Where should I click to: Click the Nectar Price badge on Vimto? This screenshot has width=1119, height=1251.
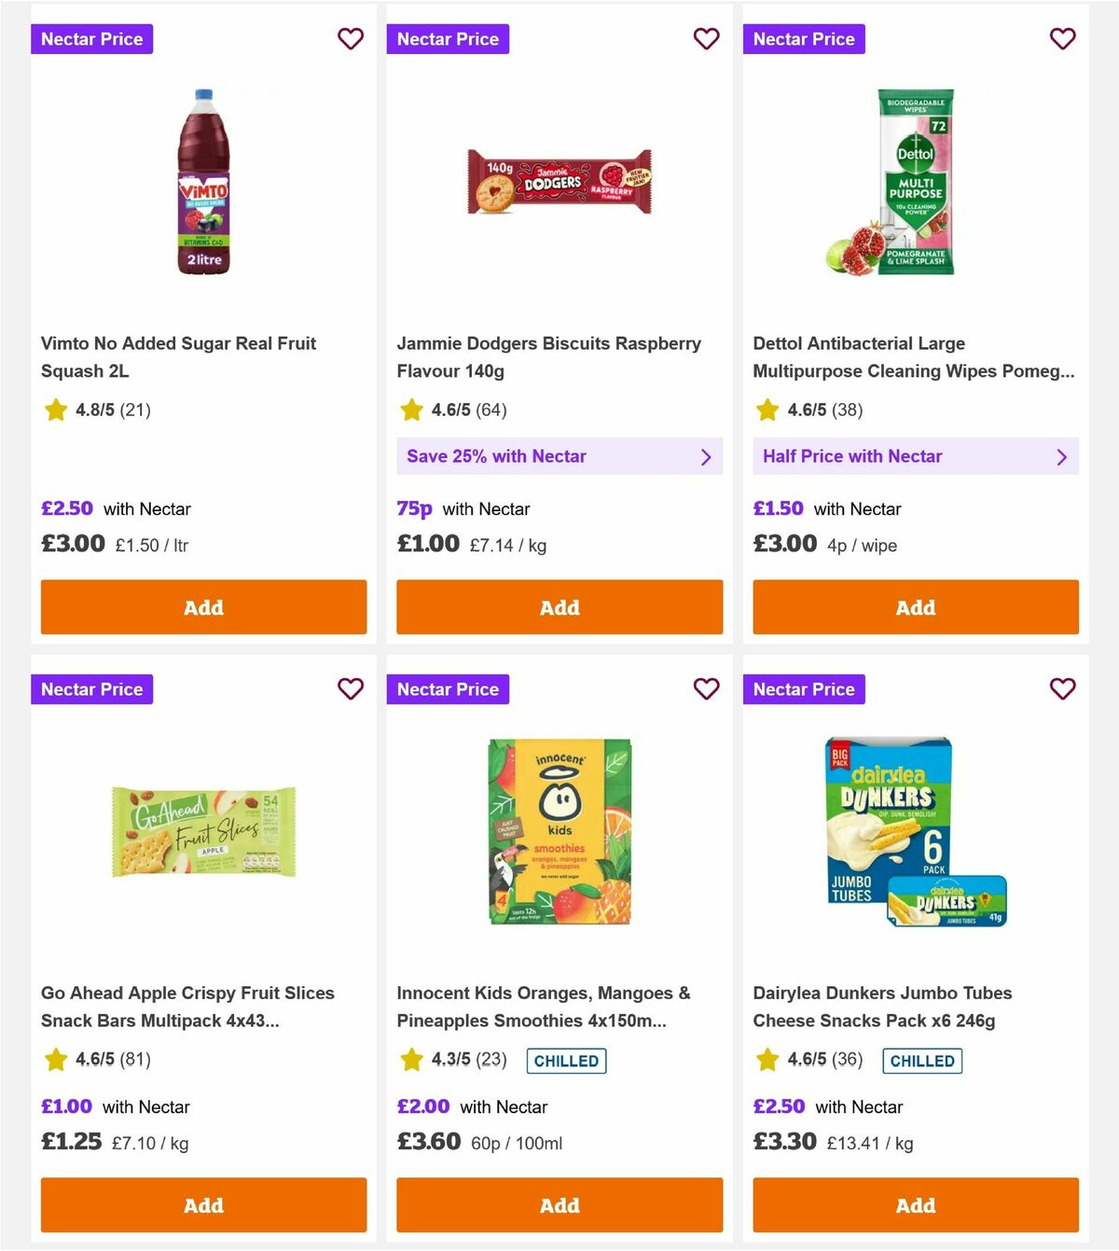coord(91,39)
